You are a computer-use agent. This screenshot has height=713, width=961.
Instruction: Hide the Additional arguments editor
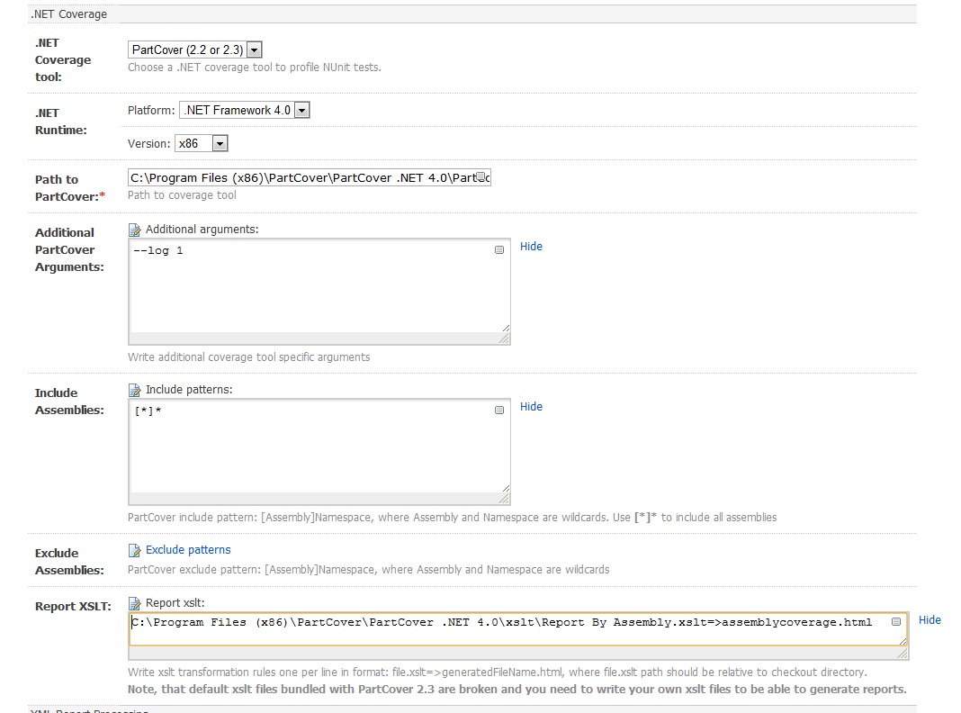pos(531,247)
